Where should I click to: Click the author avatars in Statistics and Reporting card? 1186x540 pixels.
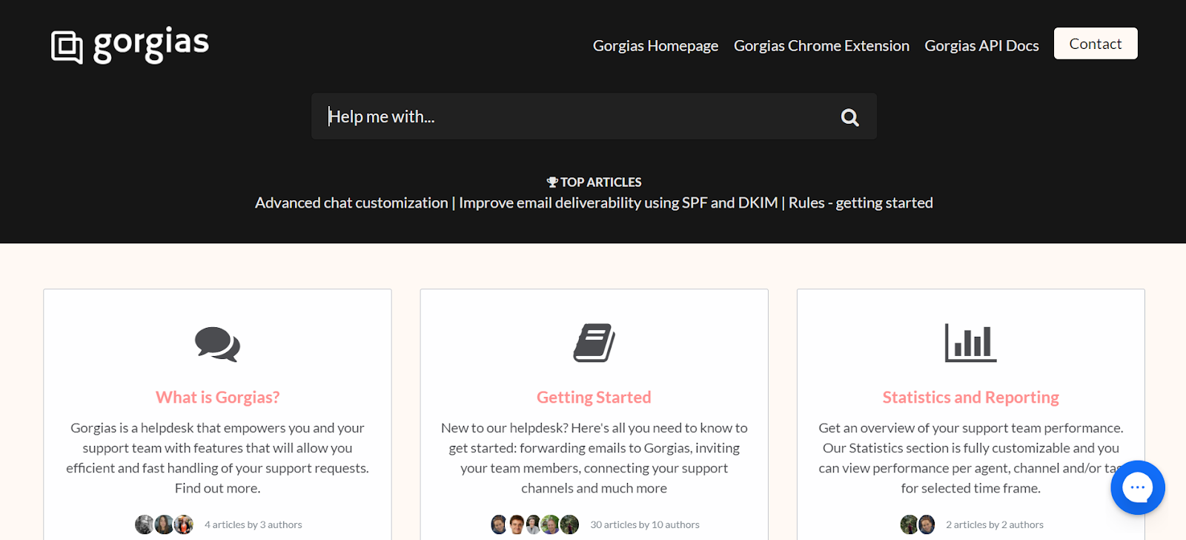(x=918, y=524)
